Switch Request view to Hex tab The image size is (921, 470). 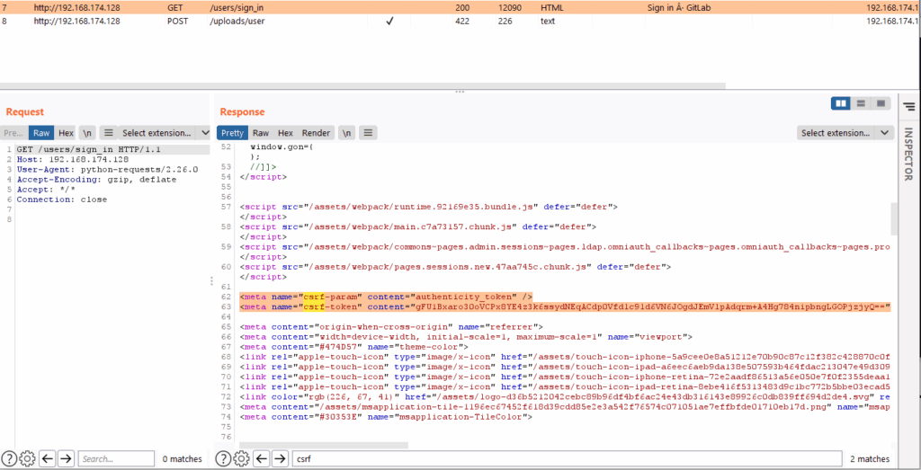coord(66,132)
